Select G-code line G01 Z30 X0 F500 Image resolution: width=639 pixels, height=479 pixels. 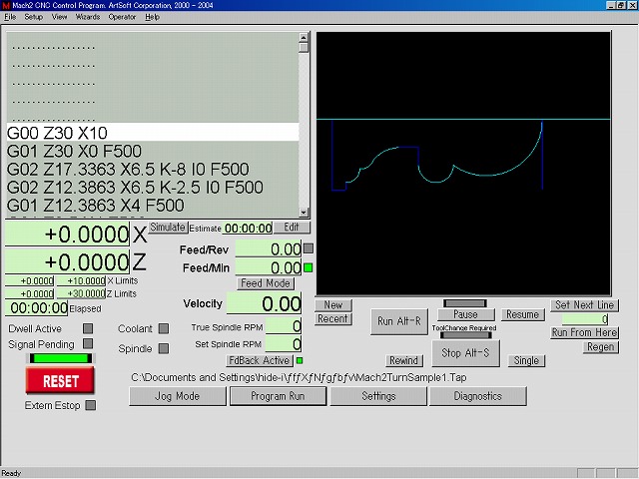pyautogui.click(x=153, y=151)
